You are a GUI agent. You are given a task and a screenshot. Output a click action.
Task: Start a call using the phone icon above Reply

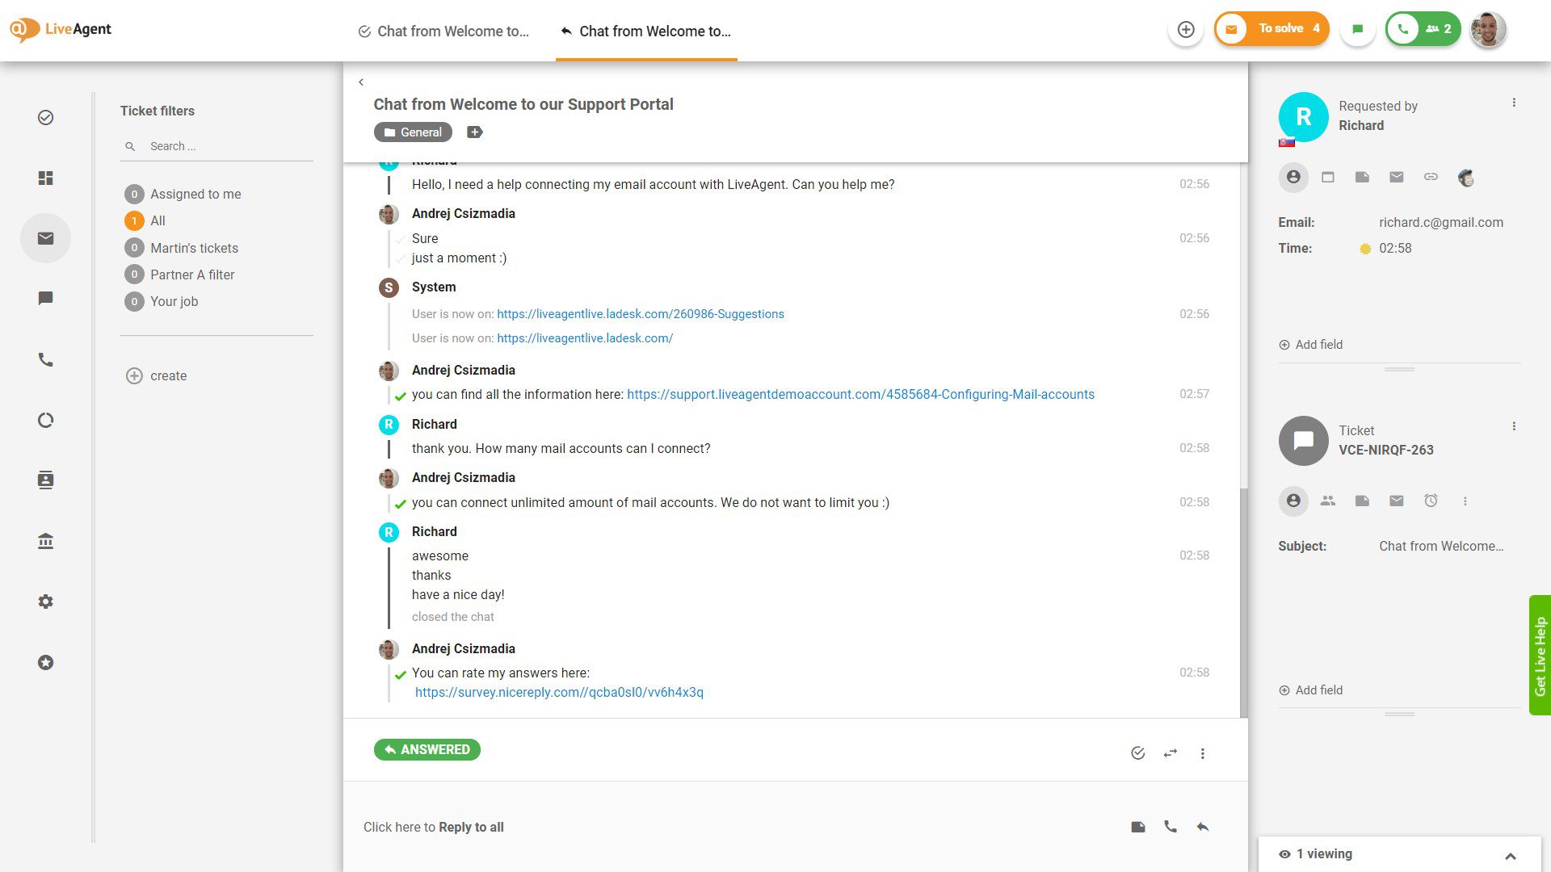point(1171,827)
